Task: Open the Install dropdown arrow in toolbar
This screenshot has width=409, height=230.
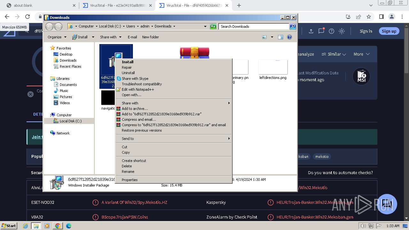Action: [93, 37]
